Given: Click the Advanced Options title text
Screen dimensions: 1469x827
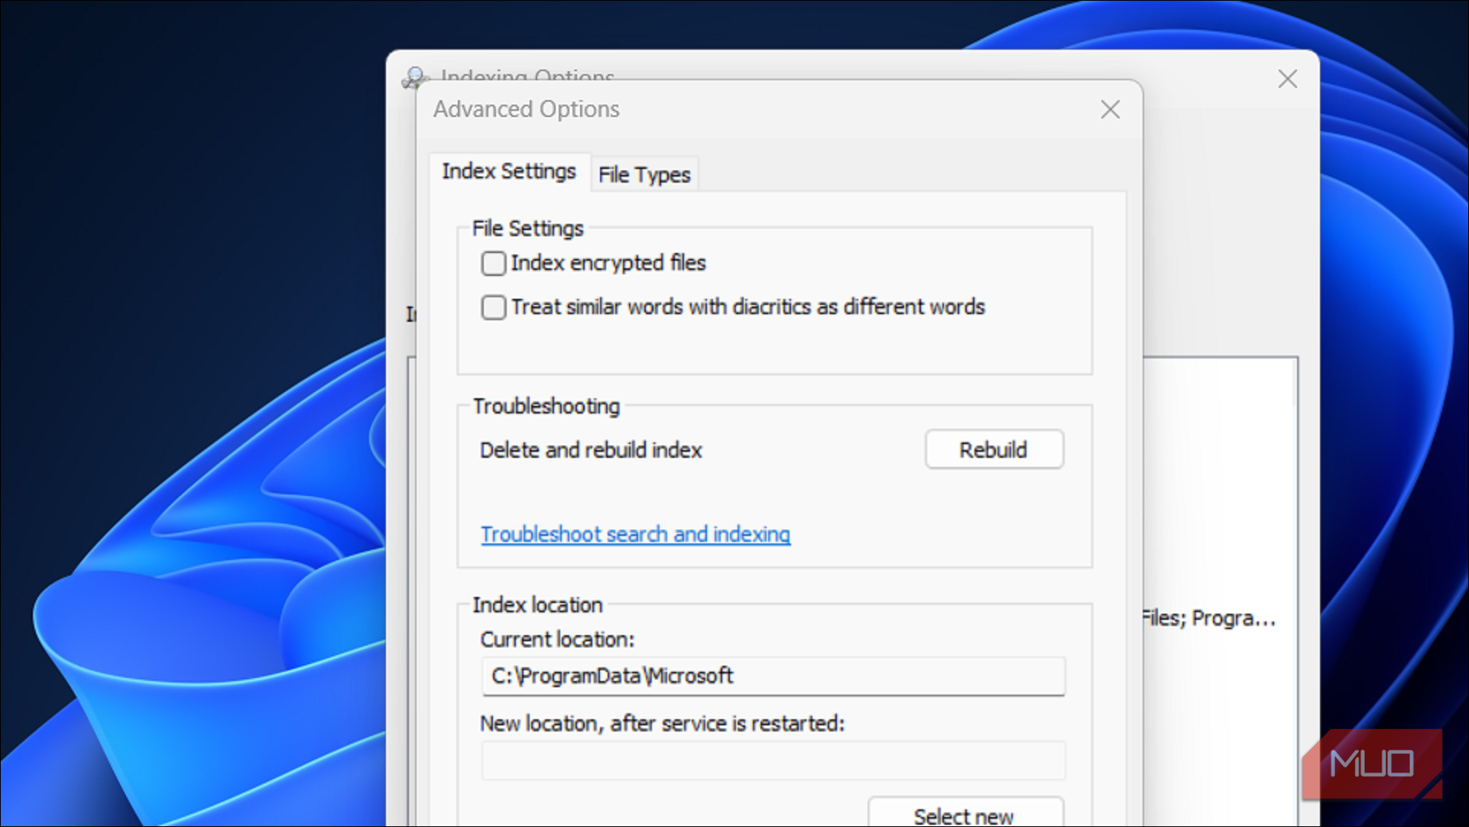Looking at the screenshot, I should [527, 109].
